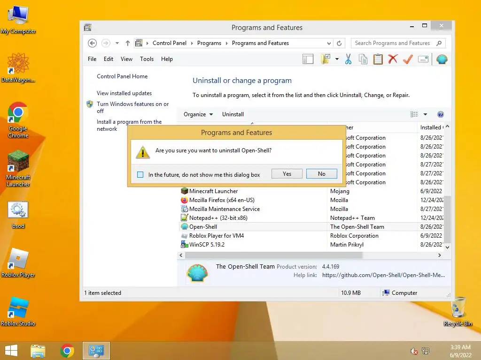
Task: Open File Explorer from the taskbar
Action: pyautogui.click(x=38, y=351)
